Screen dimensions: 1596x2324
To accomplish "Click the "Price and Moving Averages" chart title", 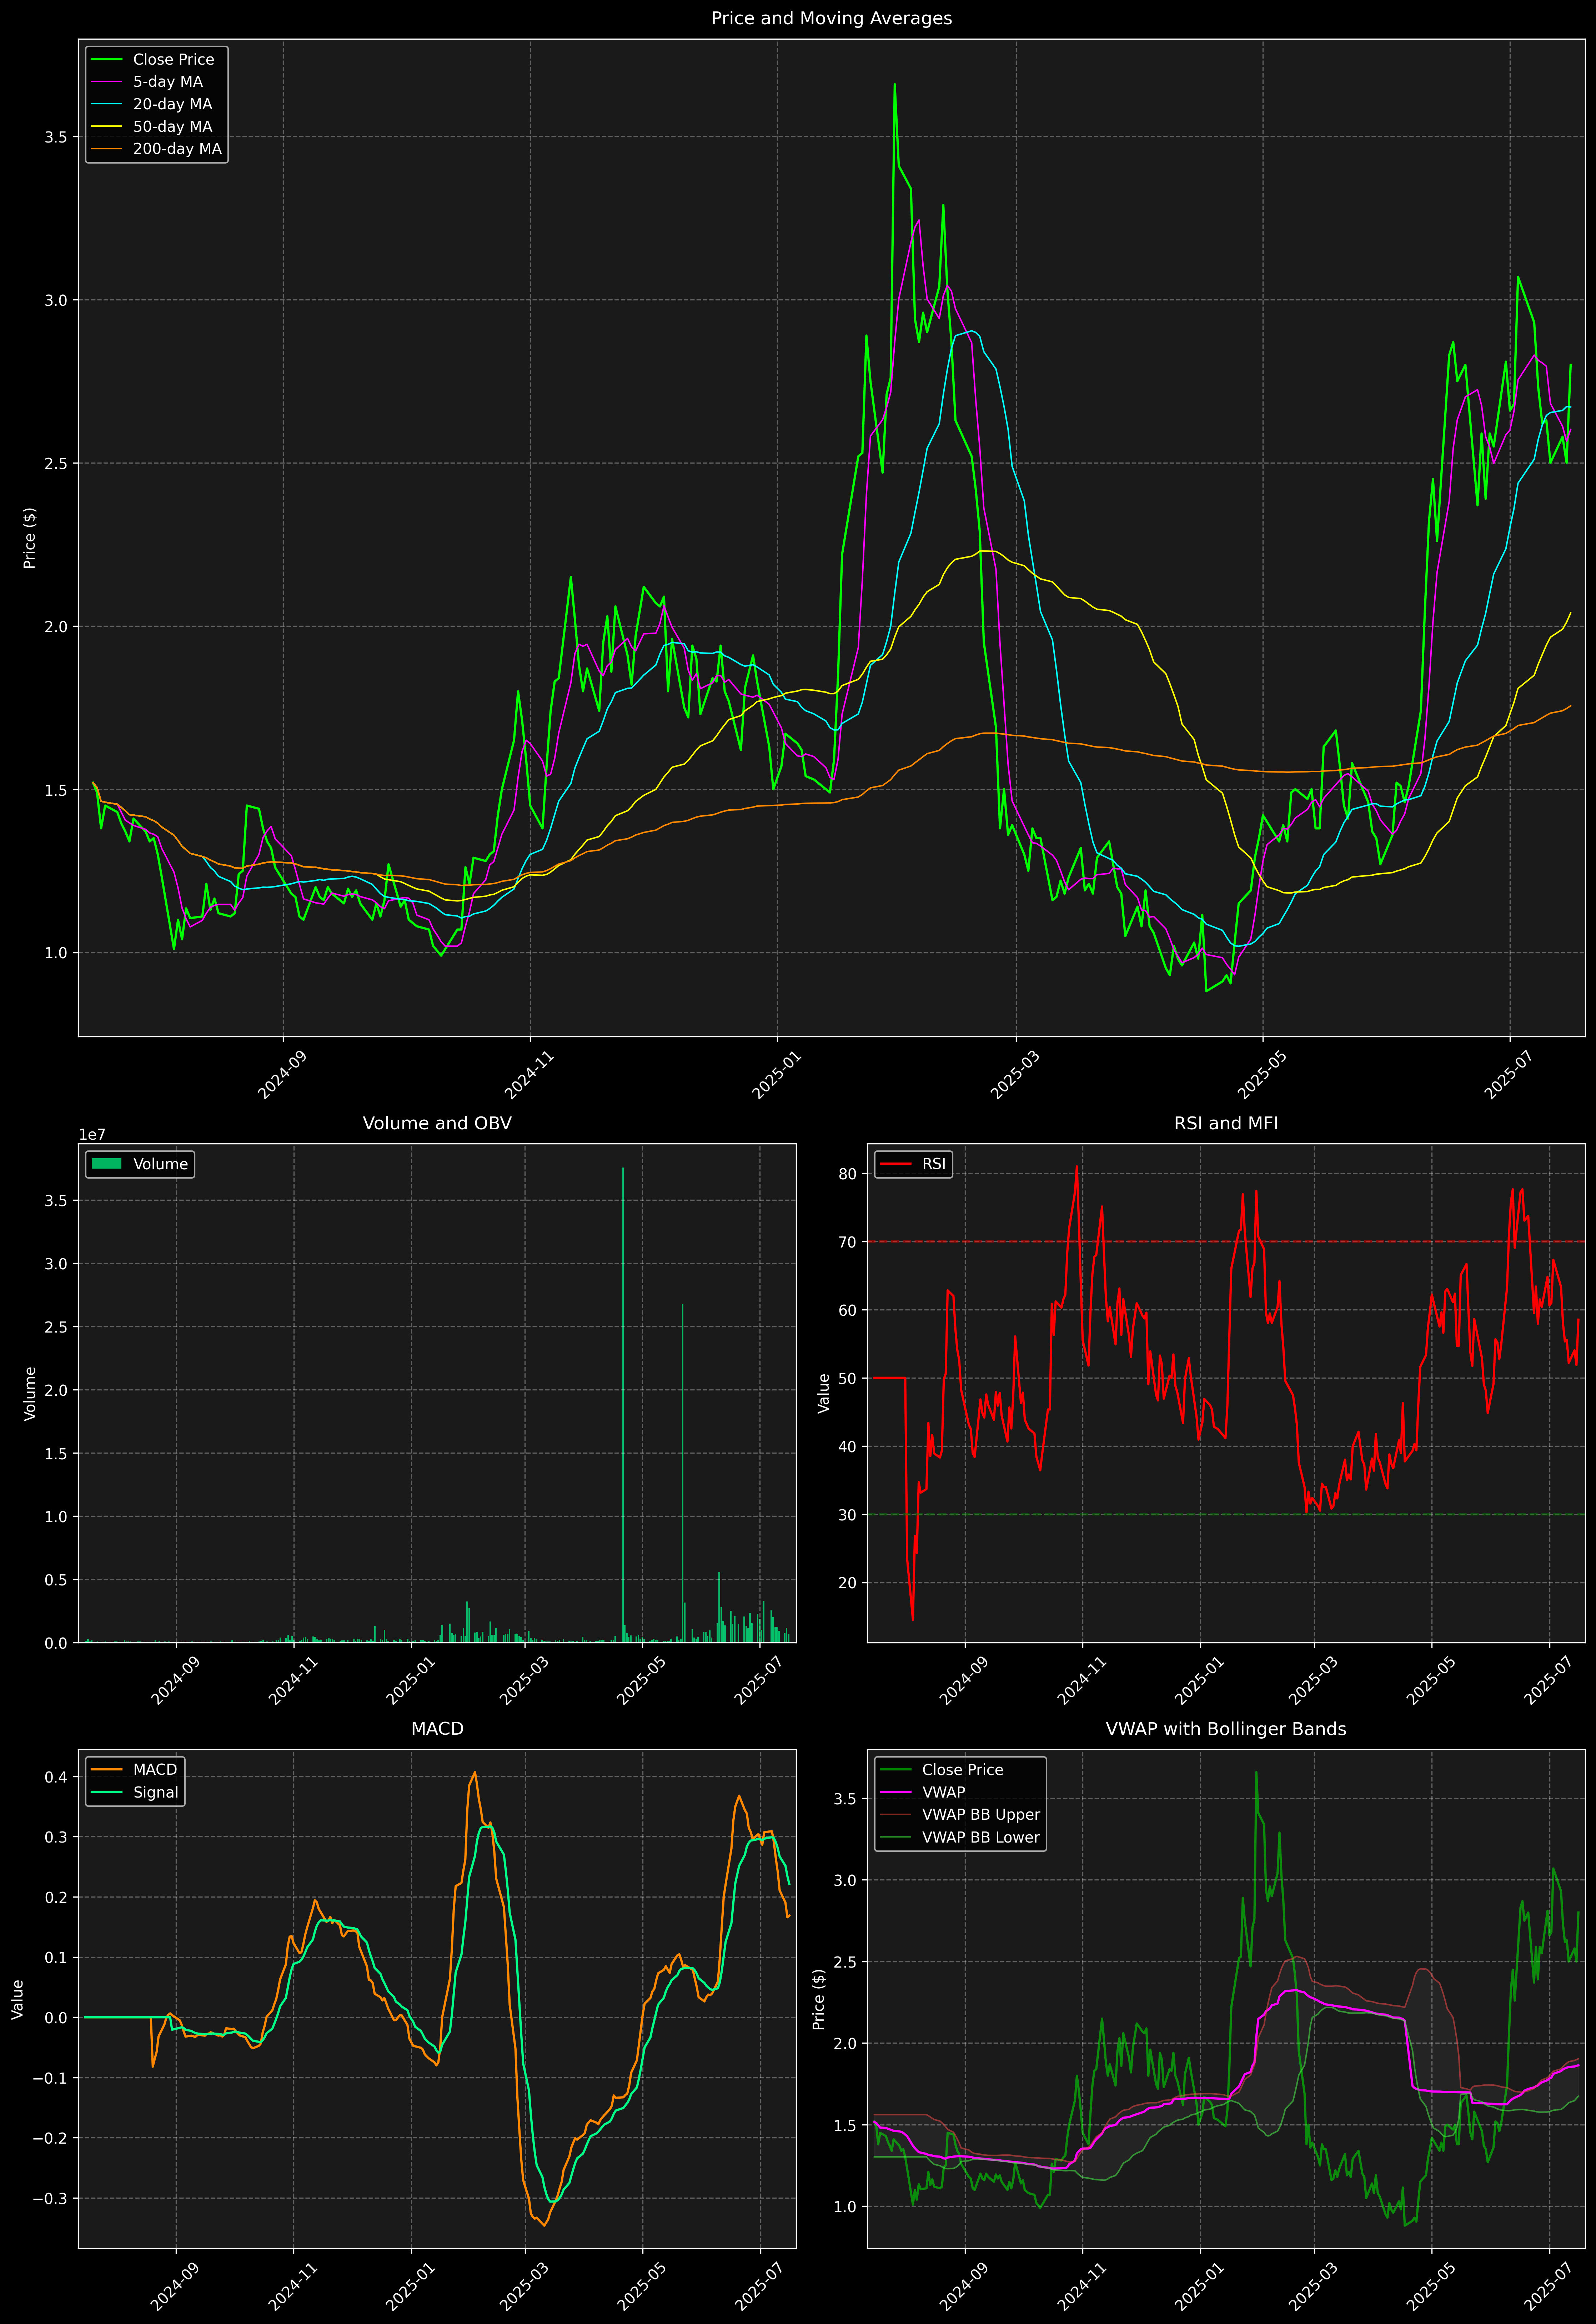I will [831, 18].
